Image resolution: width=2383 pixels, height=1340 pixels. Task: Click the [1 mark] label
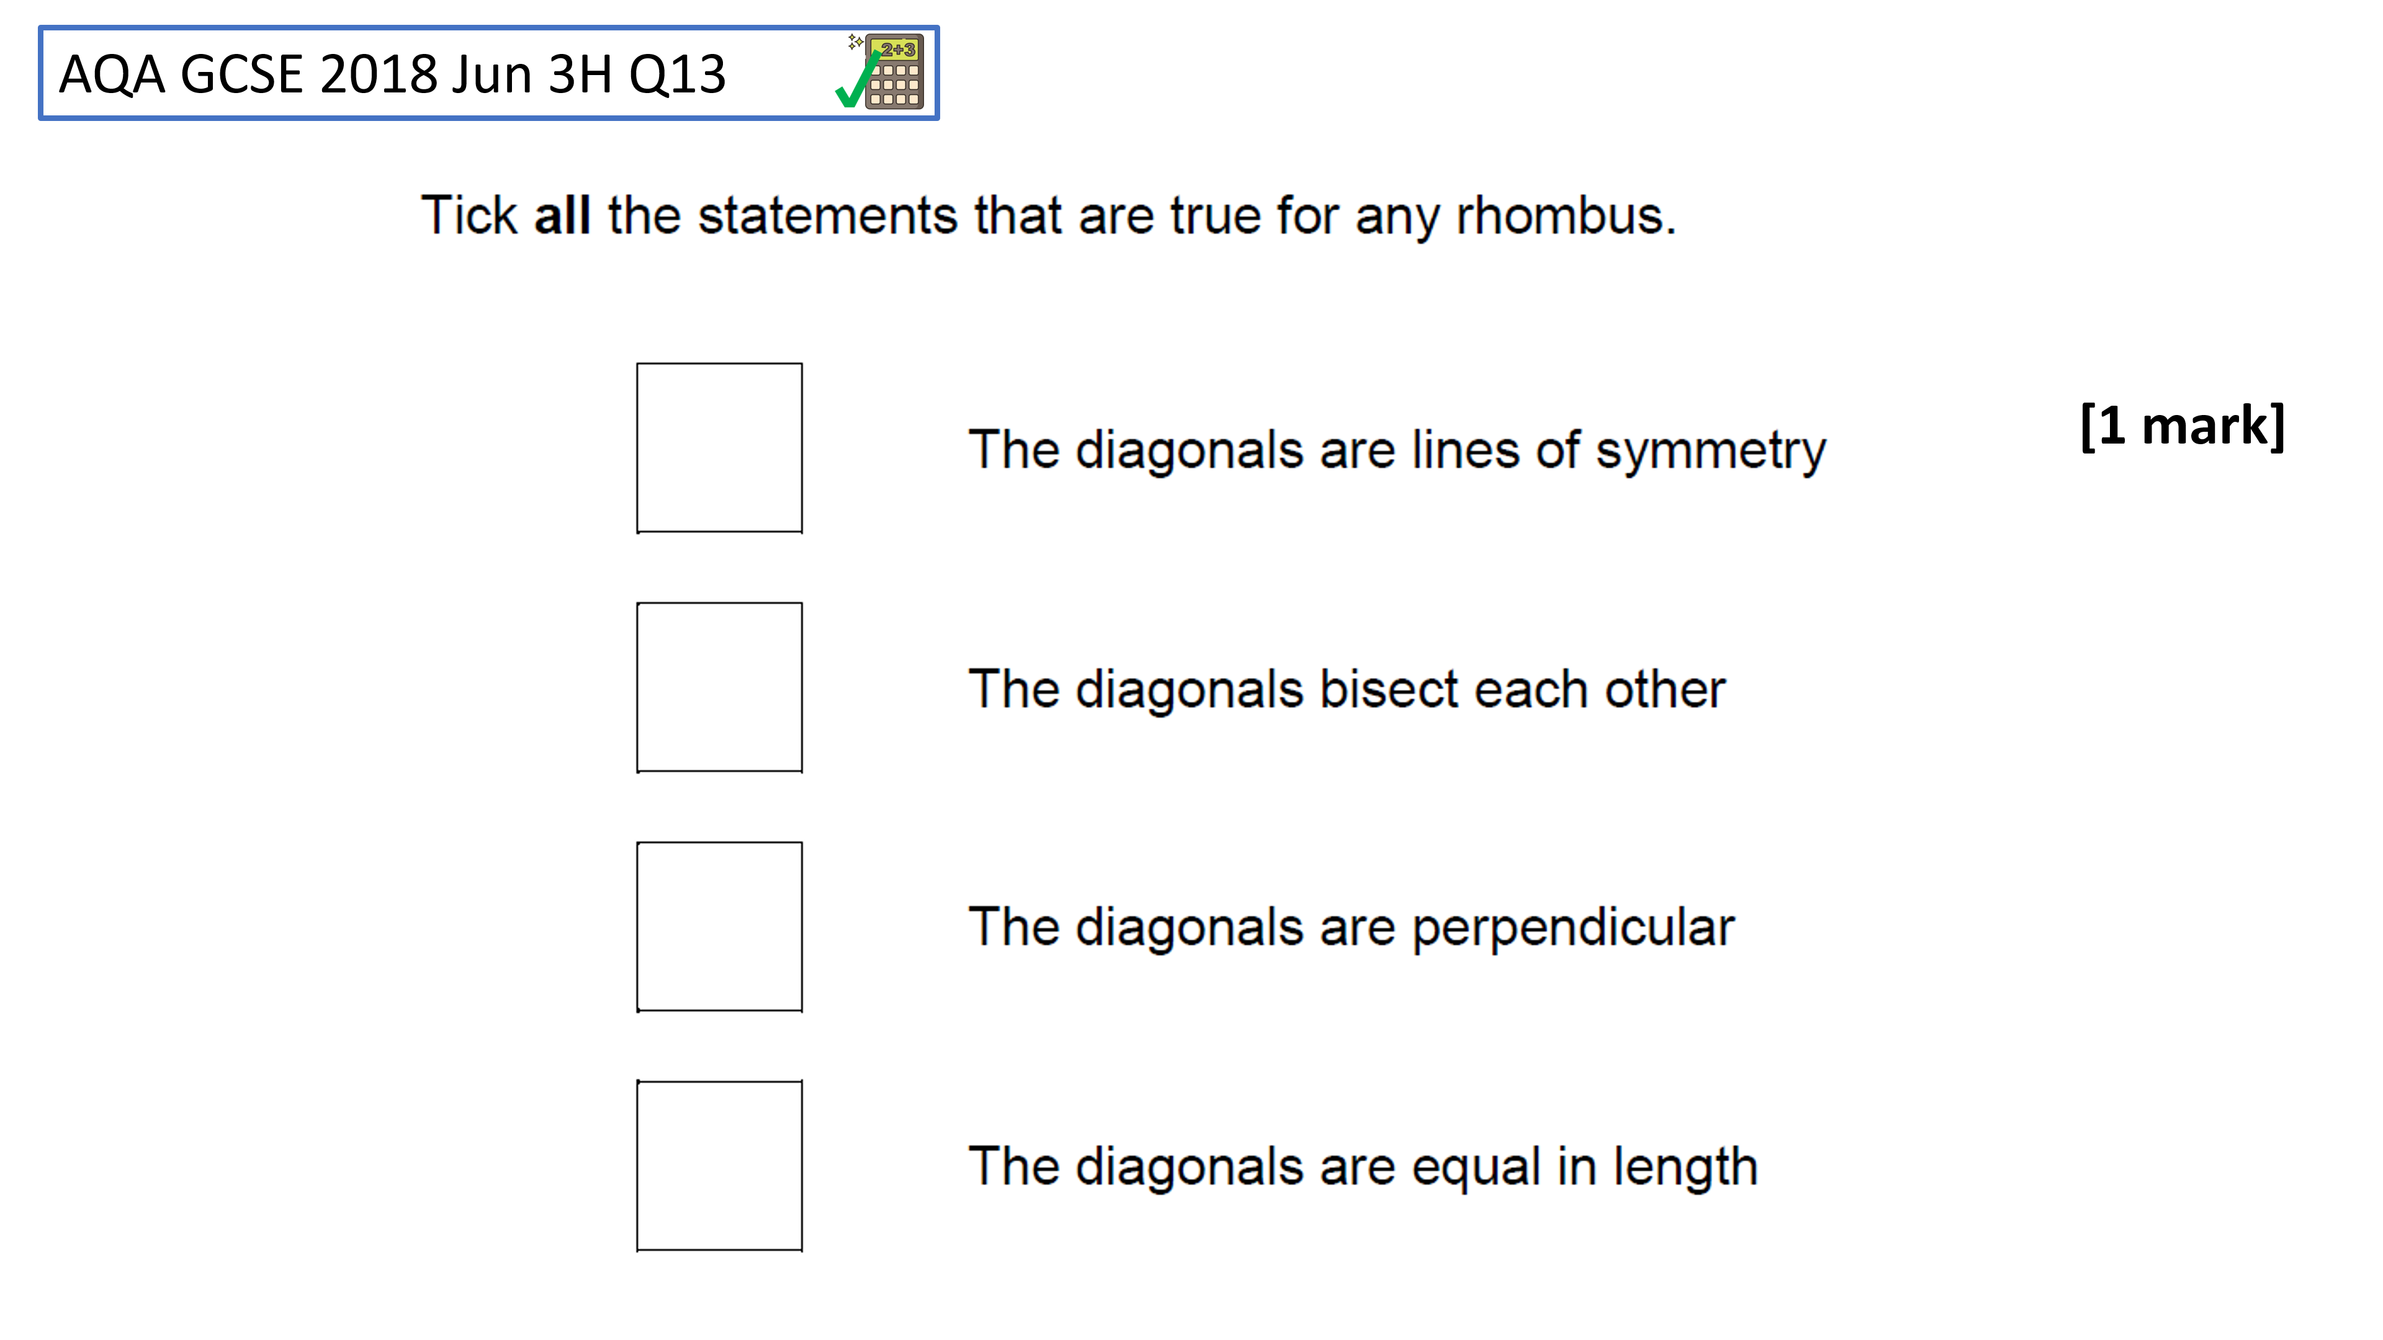[x=2183, y=426]
